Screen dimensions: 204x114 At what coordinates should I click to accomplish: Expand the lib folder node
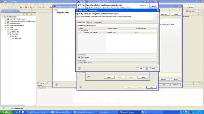(11, 36)
